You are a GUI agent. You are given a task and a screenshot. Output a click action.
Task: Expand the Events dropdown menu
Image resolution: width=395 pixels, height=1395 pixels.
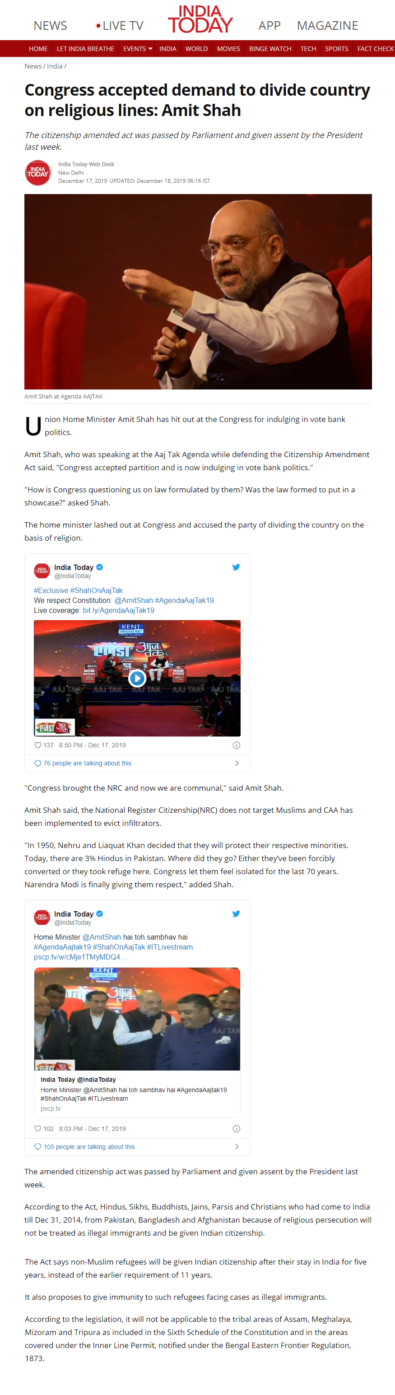[138, 49]
